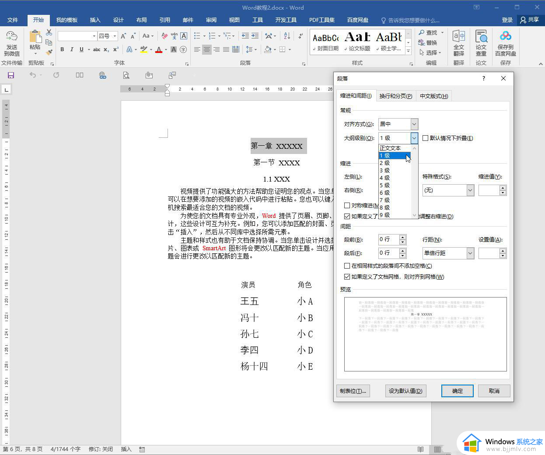The image size is (545, 455).
Task: Open 选择 dropdown in editing group
Action: point(430,52)
